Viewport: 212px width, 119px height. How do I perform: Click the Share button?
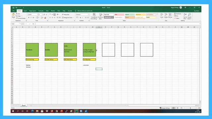click(197, 11)
